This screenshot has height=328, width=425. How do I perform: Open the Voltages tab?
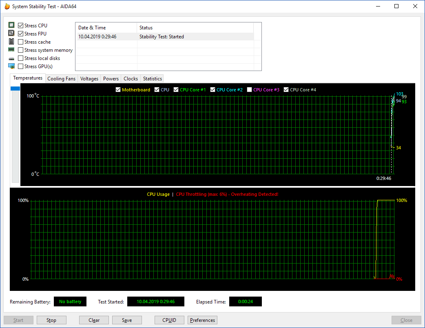click(x=89, y=79)
